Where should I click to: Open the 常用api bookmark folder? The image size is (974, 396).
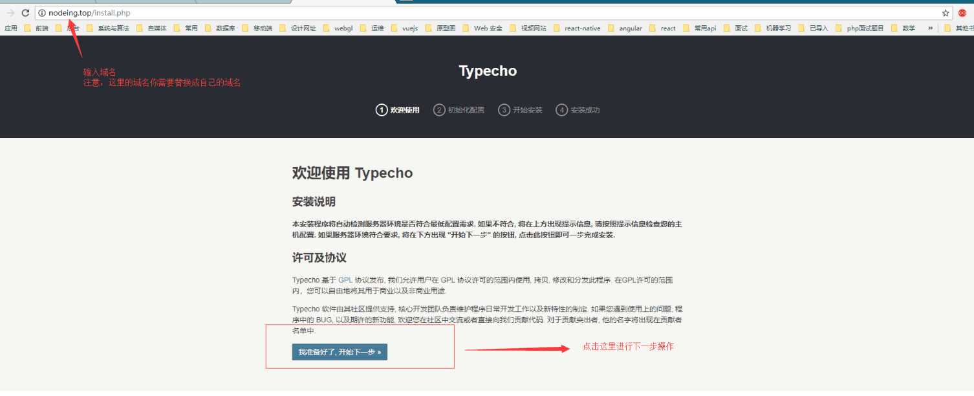click(x=700, y=28)
